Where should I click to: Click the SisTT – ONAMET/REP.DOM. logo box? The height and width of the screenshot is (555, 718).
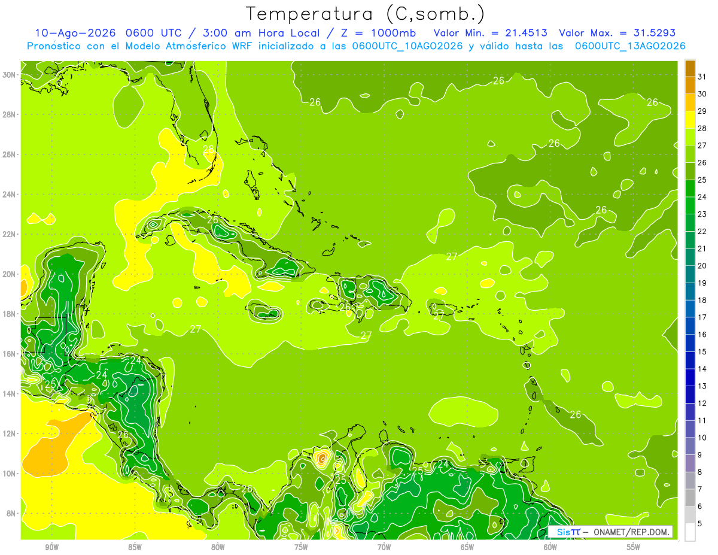tap(610, 532)
